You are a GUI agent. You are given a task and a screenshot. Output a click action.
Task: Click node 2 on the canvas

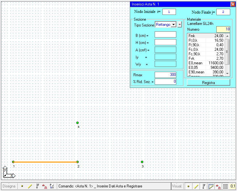[x=77, y=162]
